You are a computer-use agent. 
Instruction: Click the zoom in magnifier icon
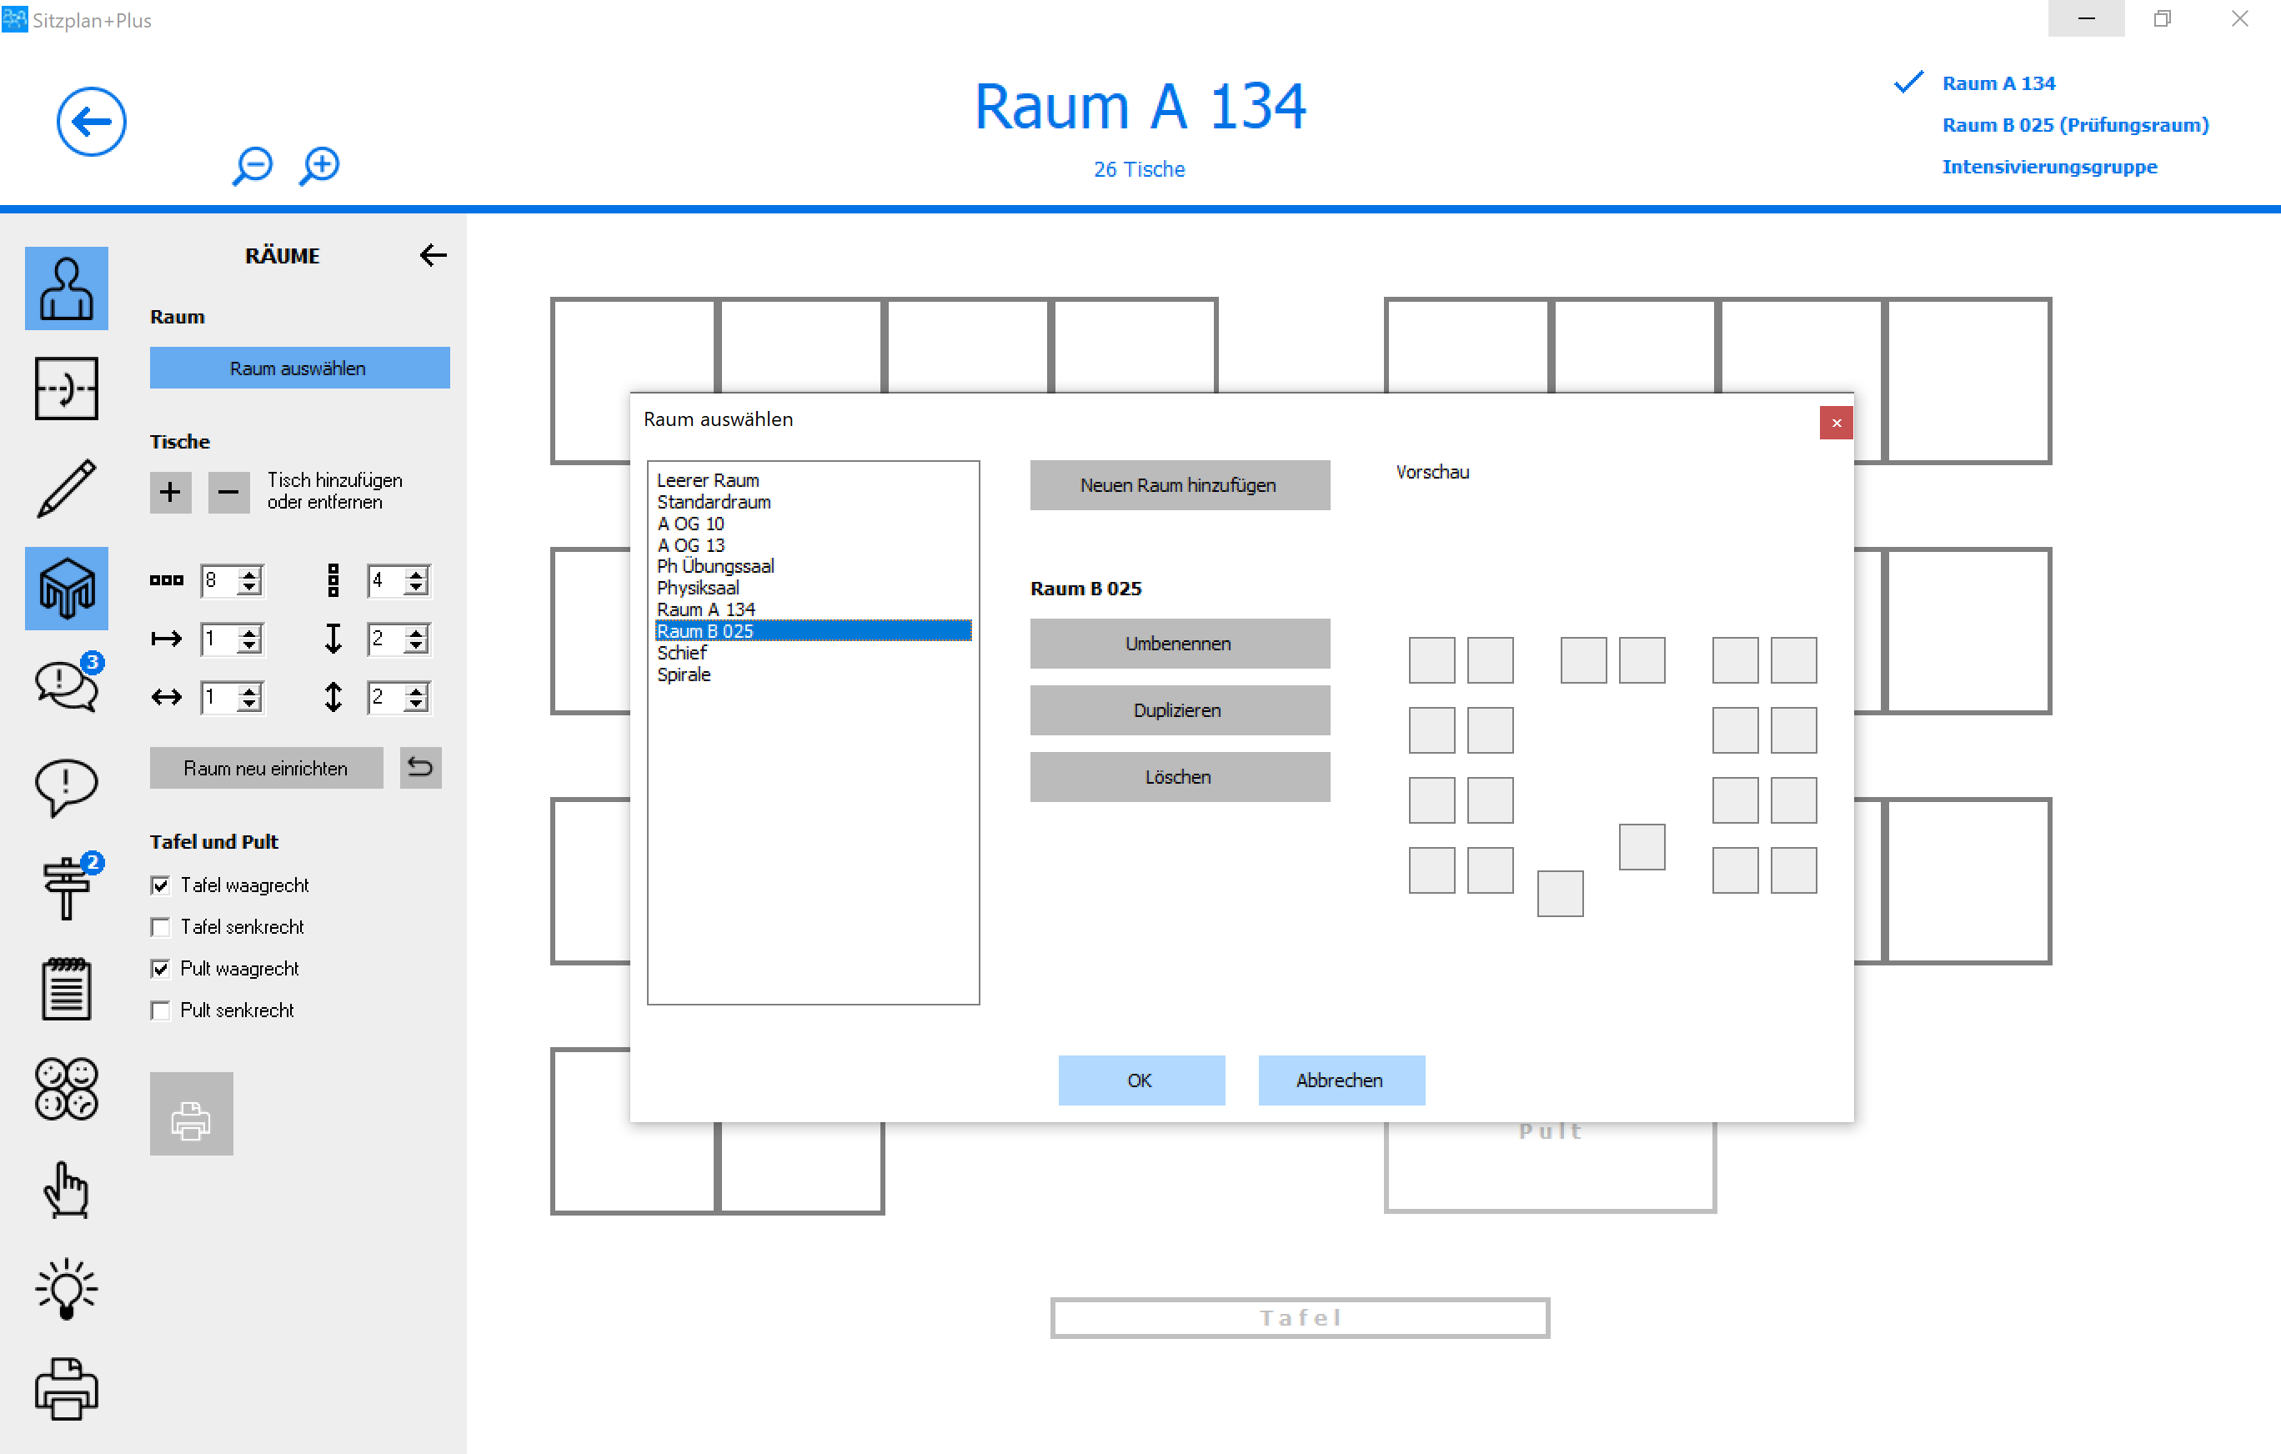[320, 166]
